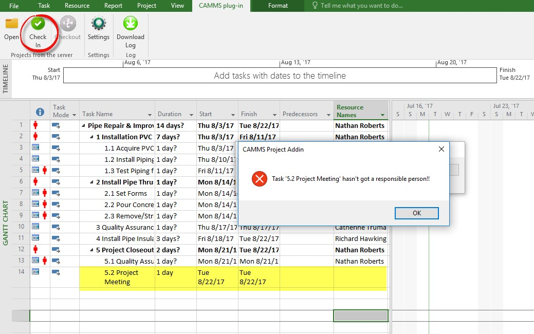Click the Checkout icon
The height and width of the screenshot is (334, 534).
pos(68,24)
